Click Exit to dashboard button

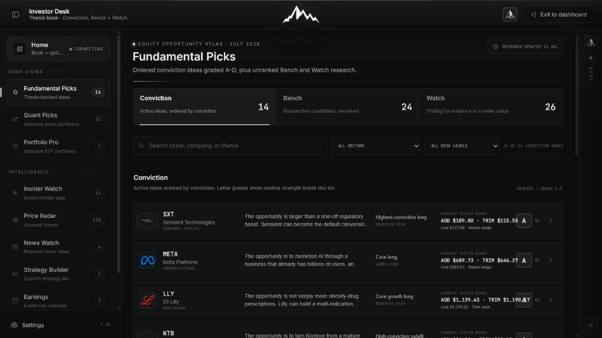(x=559, y=15)
